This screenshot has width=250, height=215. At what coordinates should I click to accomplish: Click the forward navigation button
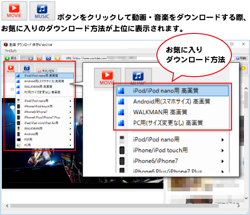click(x=27, y=58)
